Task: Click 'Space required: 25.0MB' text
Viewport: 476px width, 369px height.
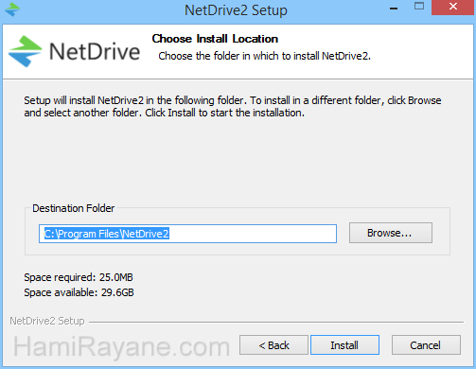Action: (x=79, y=277)
